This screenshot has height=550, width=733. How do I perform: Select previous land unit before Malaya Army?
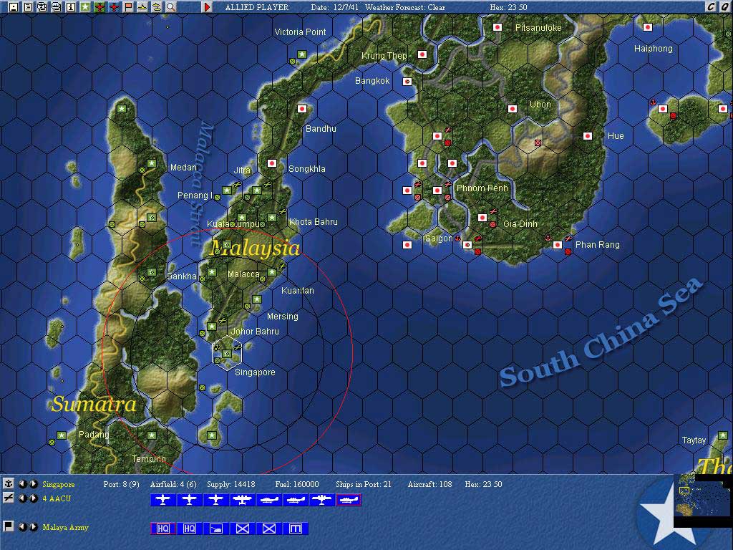(22, 527)
